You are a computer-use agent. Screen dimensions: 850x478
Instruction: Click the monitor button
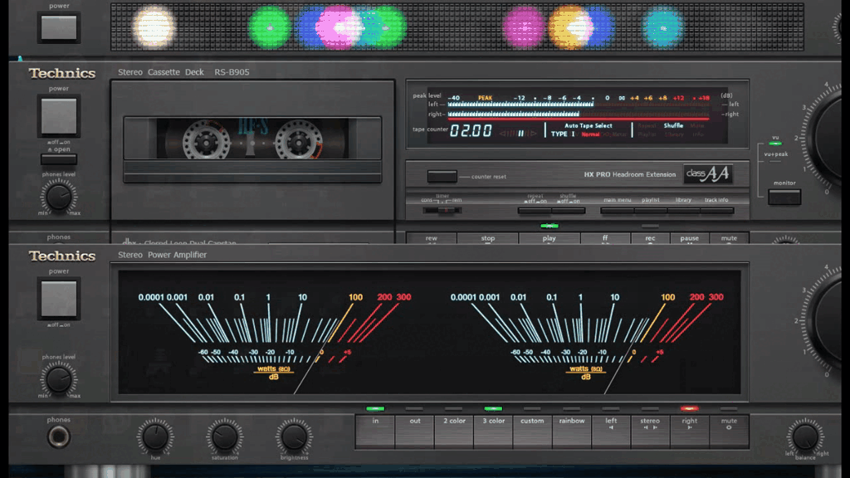click(x=784, y=197)
